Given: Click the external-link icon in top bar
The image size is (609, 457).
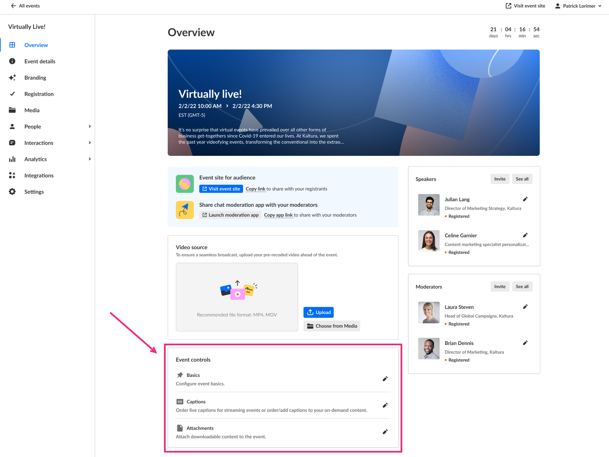Looking at the screenshot, I should click(x=509, y=6).
